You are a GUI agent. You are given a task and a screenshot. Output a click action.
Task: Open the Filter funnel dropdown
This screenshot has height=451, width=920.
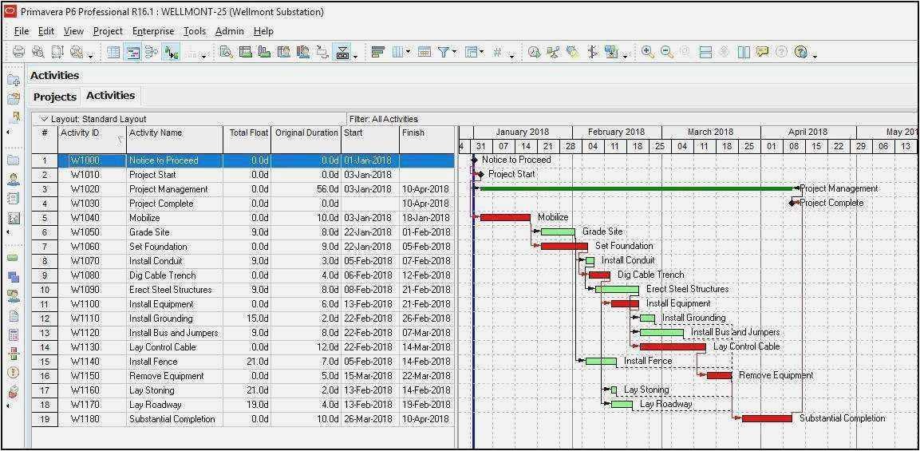[445, 52]
